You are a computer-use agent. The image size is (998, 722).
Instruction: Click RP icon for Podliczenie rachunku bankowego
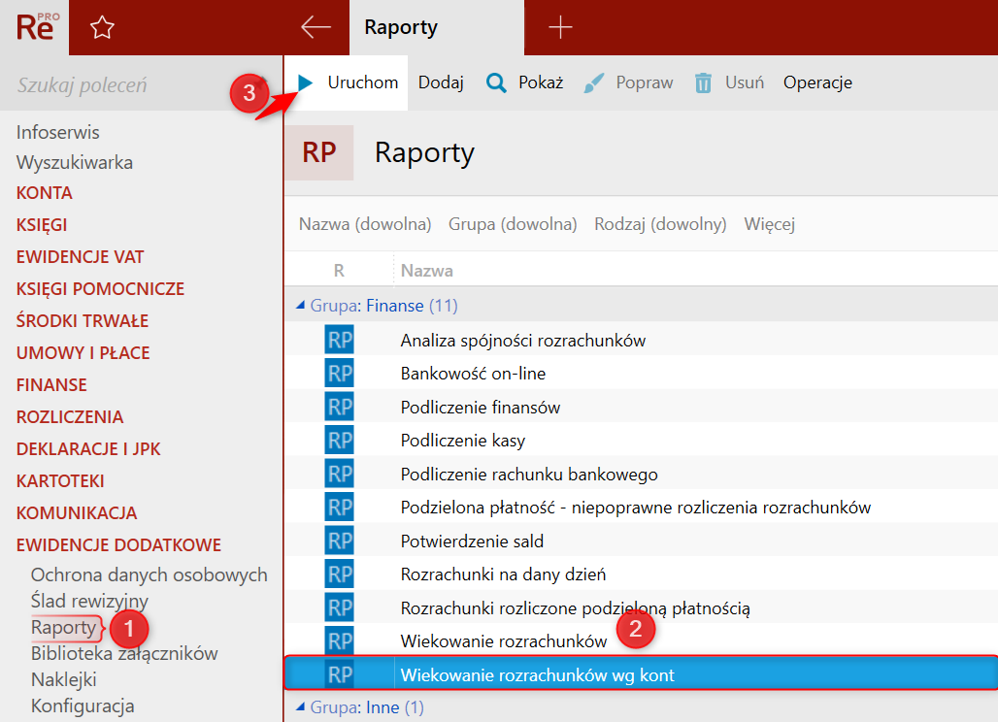(339, 474)
